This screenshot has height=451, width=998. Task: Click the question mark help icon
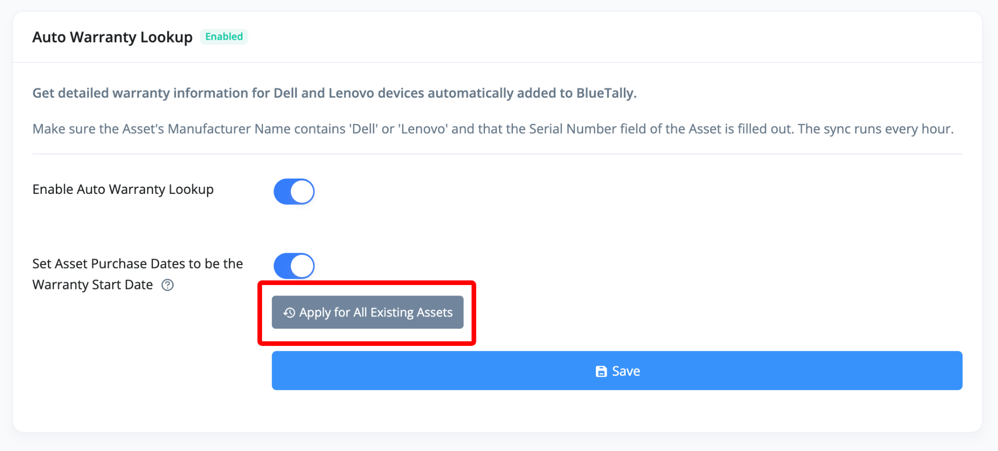point(168,285)
